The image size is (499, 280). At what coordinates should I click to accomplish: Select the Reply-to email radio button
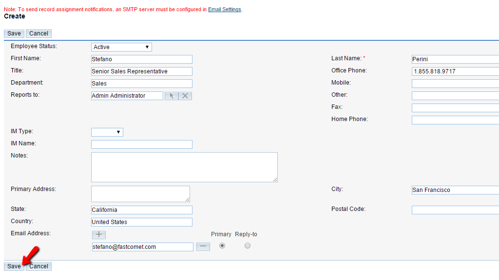(248, 246)
